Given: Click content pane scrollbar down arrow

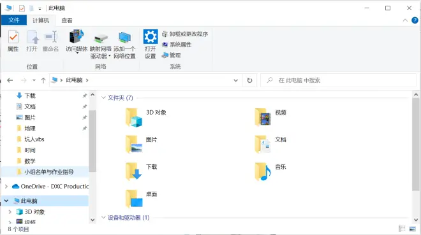Looking at the screenshot, I should pyautogui.click(x=416, y=220).
